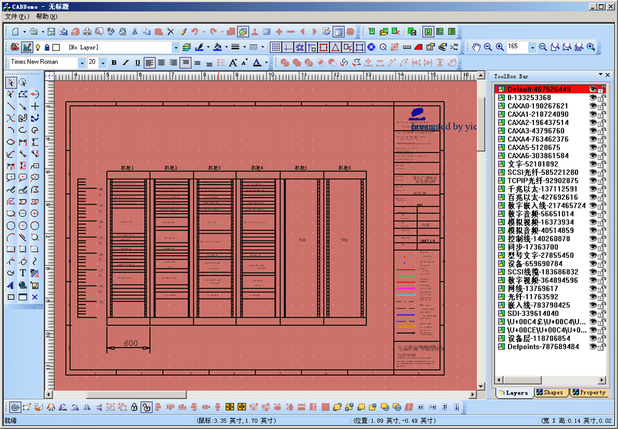Open the {No Layer} layer dropdown
The image size is (618, 429).
pyautogui.click(x=175, y=47)
